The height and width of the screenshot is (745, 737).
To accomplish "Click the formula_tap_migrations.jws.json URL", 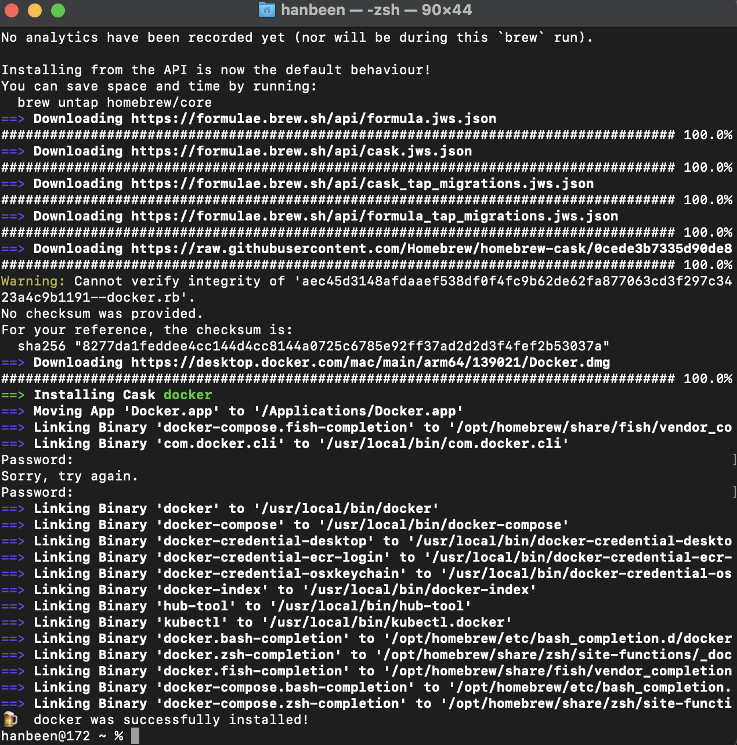I will pyautogui.click(x=374, y=216).
